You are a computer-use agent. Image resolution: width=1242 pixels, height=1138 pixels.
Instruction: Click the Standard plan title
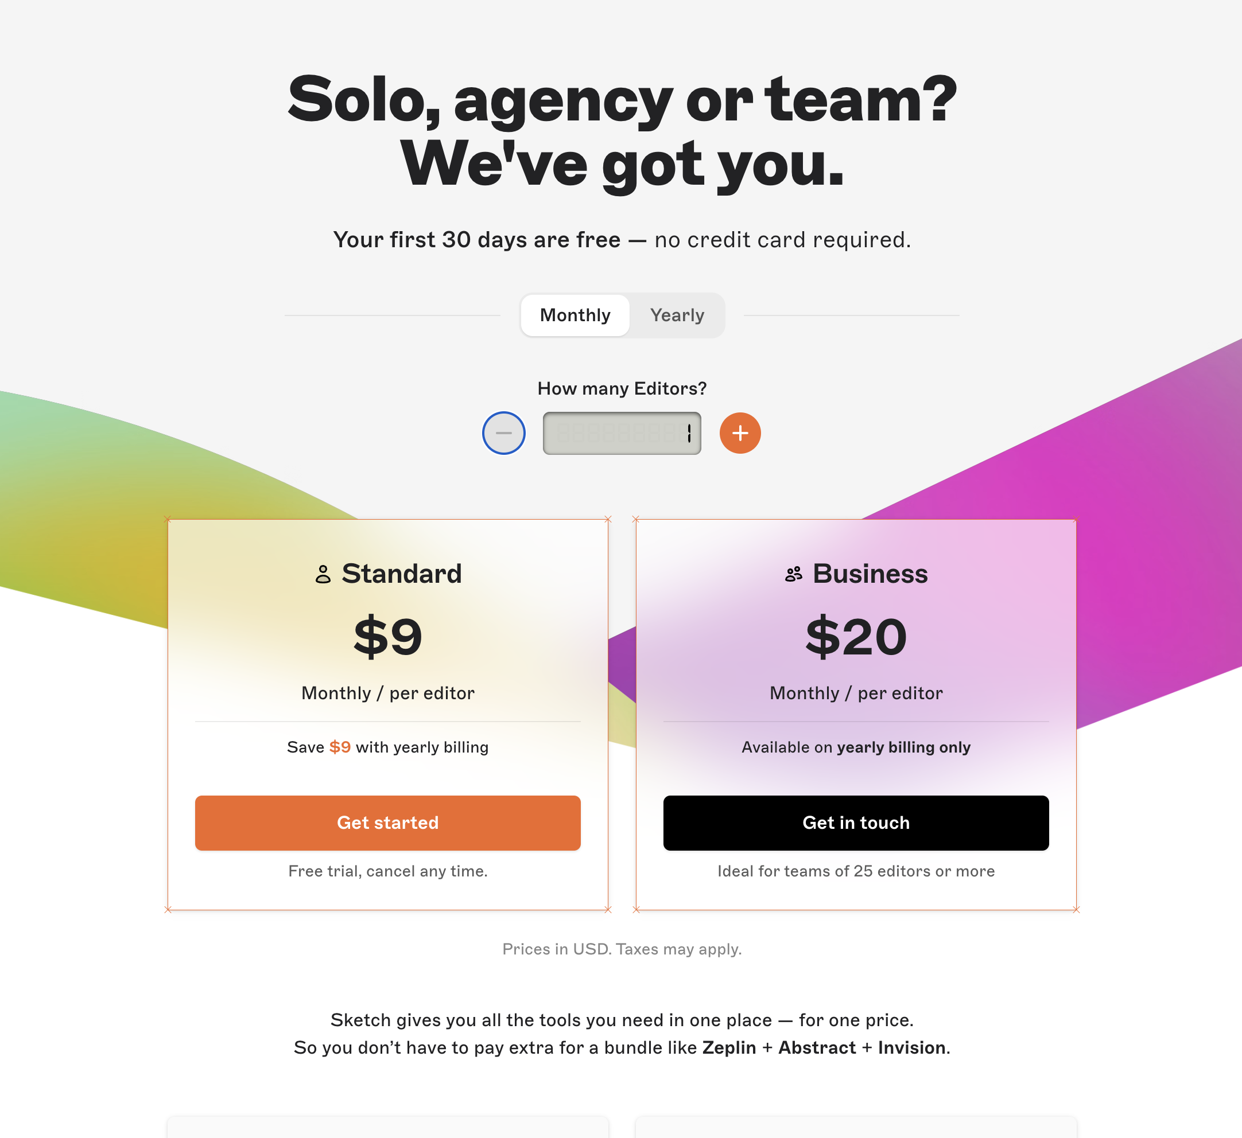402,574
